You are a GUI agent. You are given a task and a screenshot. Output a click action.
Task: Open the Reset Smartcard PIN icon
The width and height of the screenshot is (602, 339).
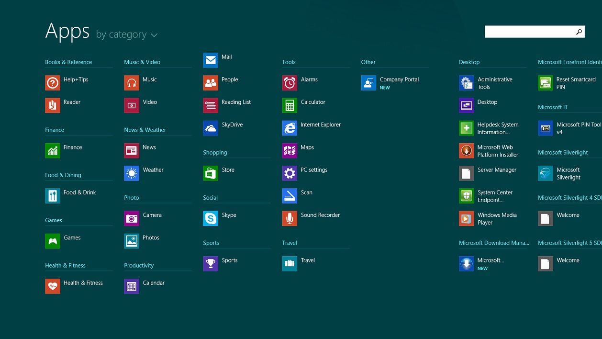coord(546,83)
